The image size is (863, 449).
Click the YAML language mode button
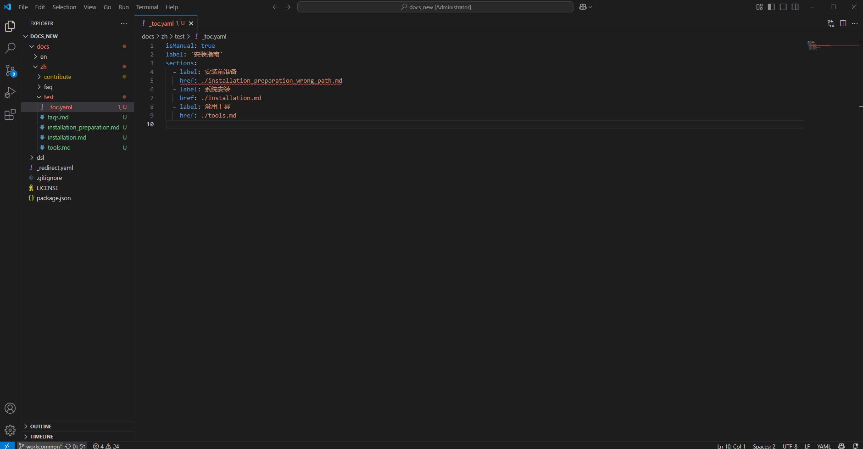tap(824, 446)
